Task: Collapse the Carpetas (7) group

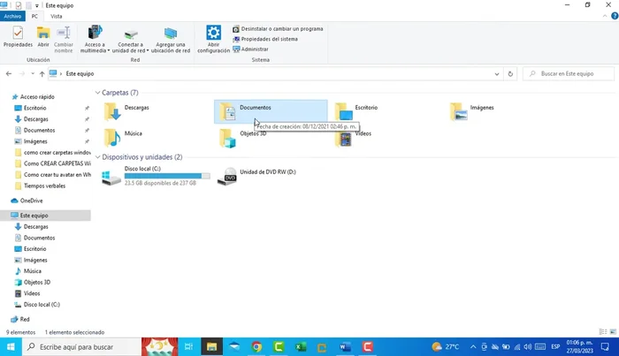Action: tap(97, 93)
